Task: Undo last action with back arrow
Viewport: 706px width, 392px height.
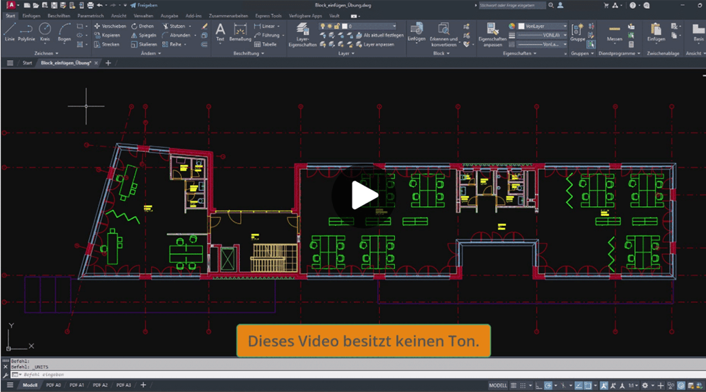Action: click(100, 6)
